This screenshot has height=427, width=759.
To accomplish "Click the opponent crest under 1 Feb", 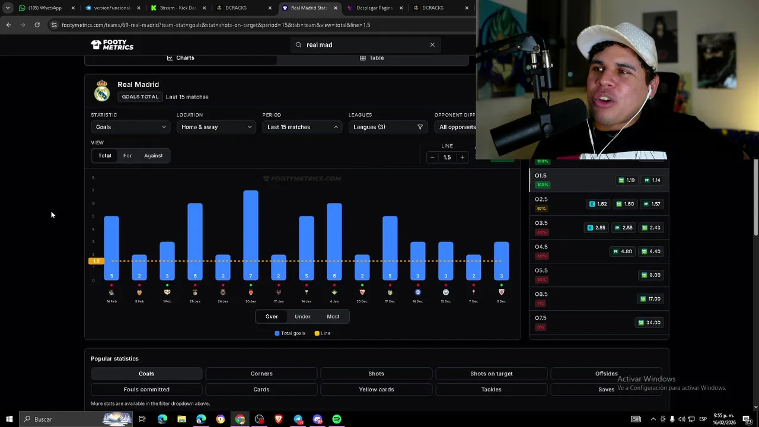I will pos(167,292).
